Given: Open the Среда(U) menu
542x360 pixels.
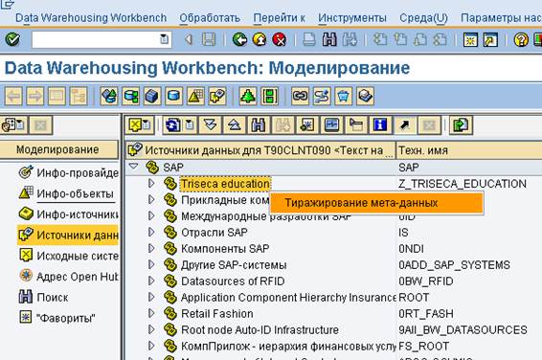Looking at the screenshot, I should (x=423, y=18).
